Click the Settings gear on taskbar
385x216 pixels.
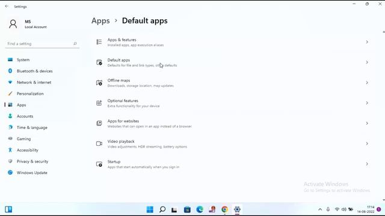coord(237,209)
